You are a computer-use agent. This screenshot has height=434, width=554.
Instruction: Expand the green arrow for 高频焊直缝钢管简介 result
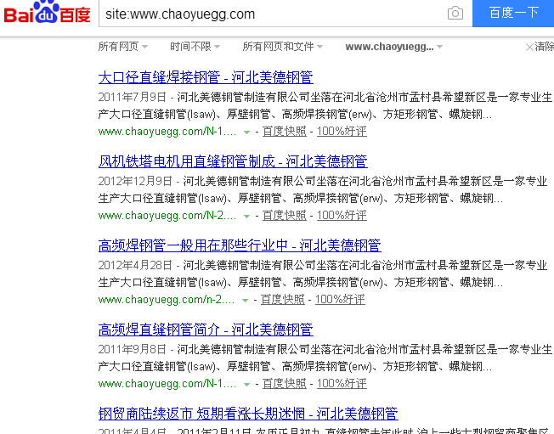(246, 385)
